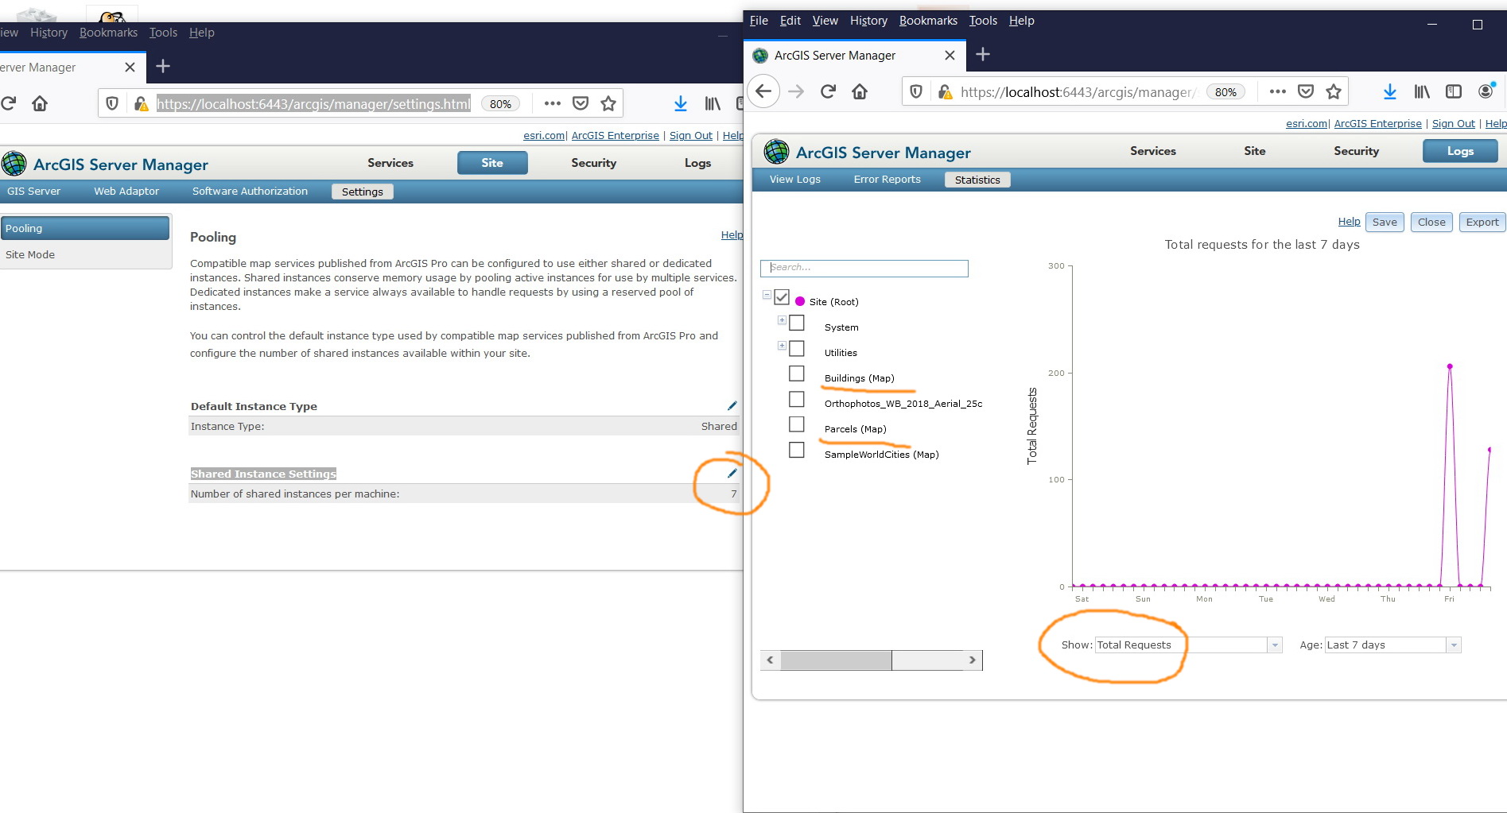Open new tab in right browser window
This screenshot has height=813, width=1507.
(983, 54)
